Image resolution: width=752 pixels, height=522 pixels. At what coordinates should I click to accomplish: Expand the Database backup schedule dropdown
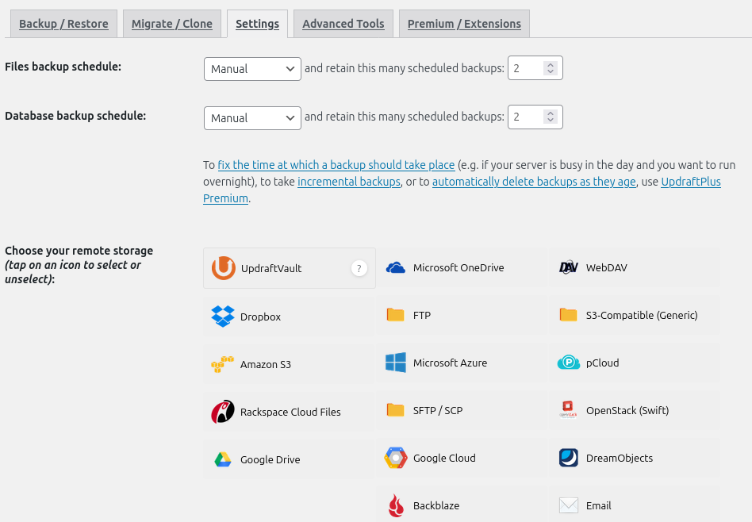[x=252, y=118]
